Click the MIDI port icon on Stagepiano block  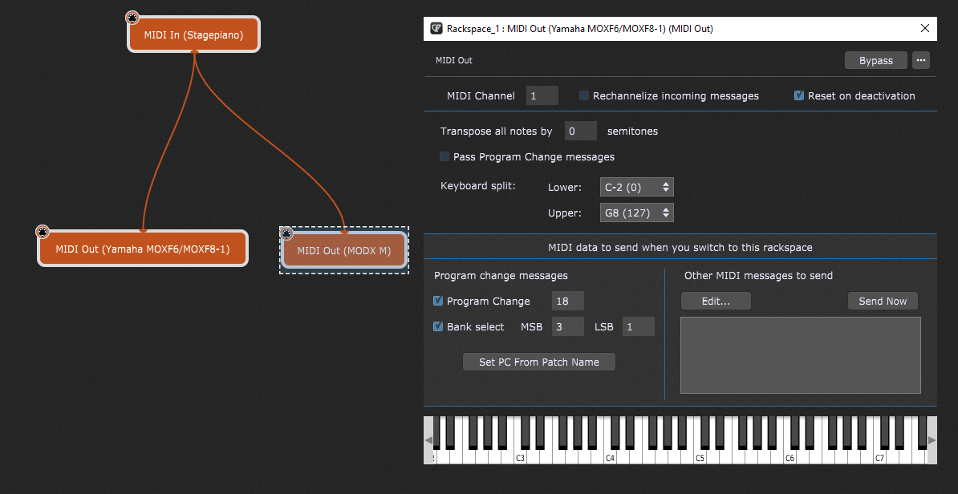tap(132, 18)
